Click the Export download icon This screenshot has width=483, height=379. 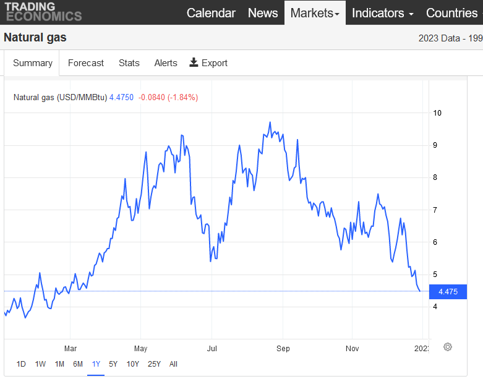194,62
